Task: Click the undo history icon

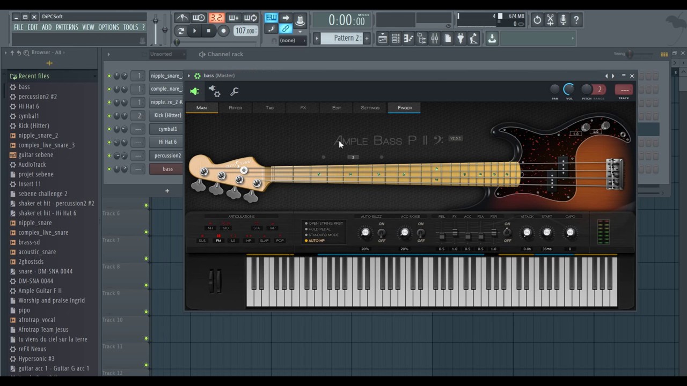Action: point(537,20)
